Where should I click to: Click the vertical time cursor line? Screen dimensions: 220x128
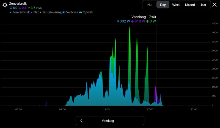(x=156, y=65)
